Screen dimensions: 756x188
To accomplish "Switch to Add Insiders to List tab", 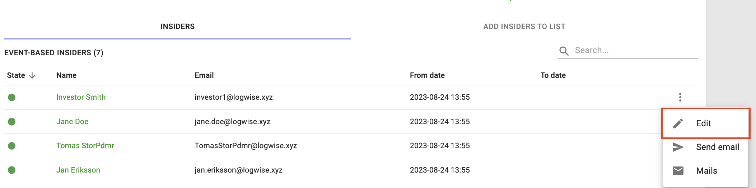I will pos(524,27).
